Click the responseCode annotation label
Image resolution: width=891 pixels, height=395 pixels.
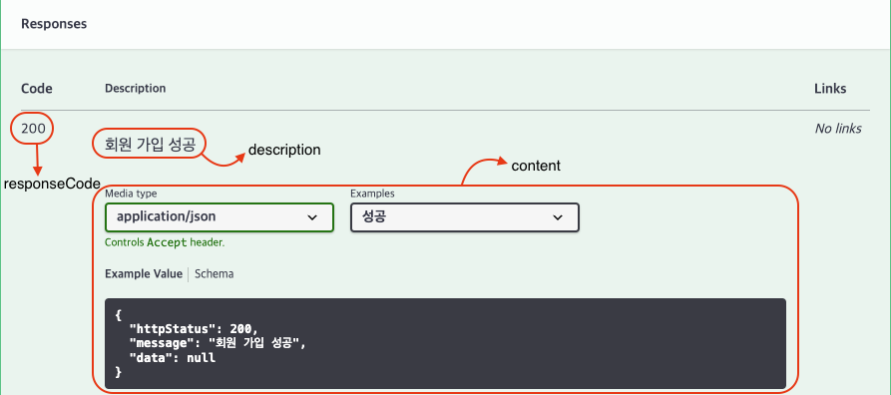tap(52, 184)
